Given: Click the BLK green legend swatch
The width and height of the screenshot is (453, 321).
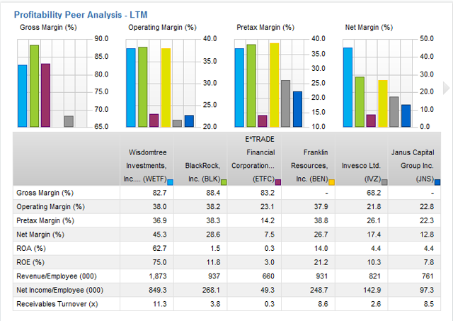Looking at the screenshot, I should pyautogui.click(x=224, y=182).
